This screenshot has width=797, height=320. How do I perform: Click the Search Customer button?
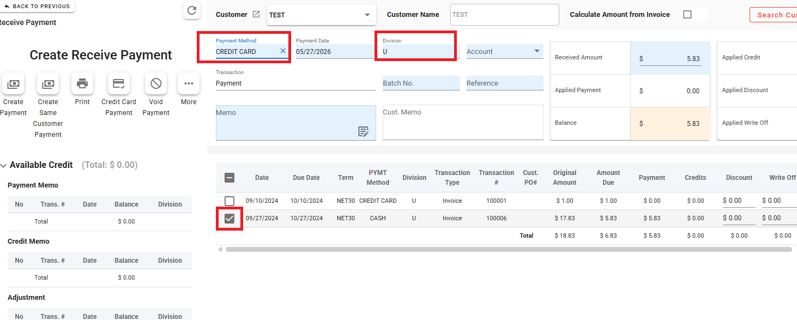pos(774,15)
